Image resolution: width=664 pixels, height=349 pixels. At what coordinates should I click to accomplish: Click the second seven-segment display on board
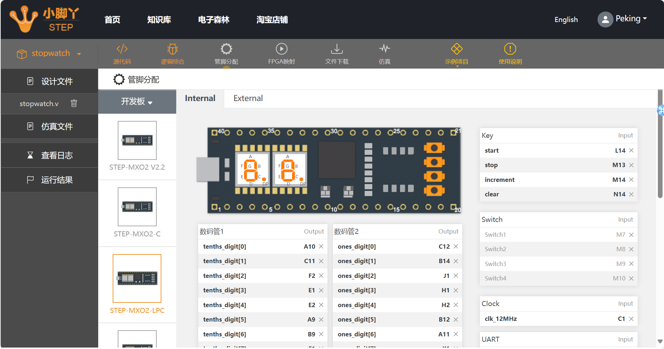coord(290,170)
